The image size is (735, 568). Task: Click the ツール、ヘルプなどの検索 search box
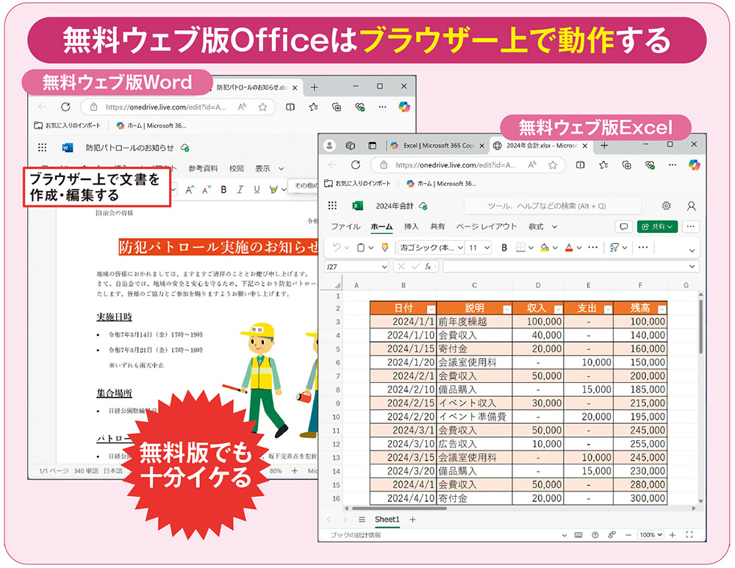pos(552,206)
